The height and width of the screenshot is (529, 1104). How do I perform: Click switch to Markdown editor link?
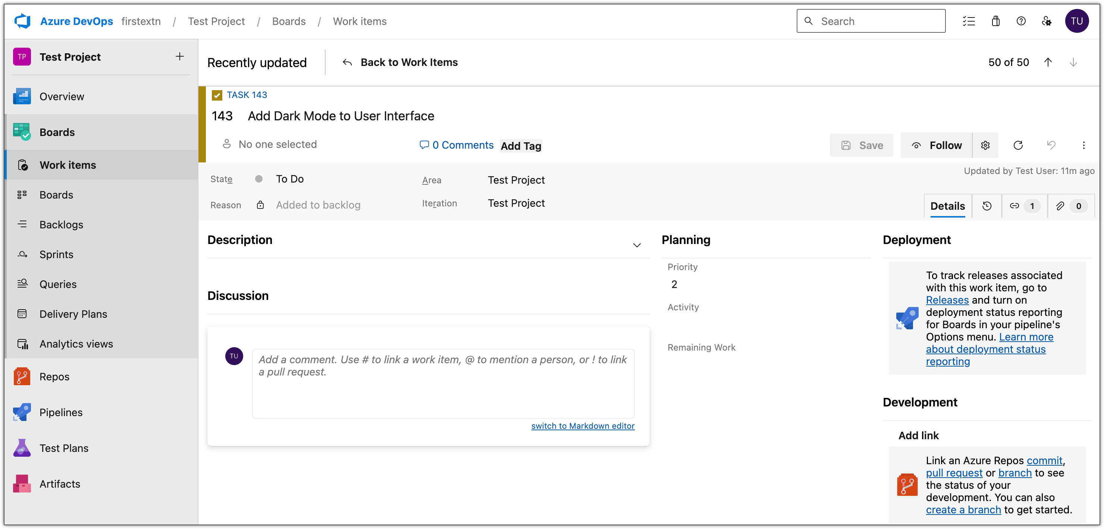(x=583, y=426)
